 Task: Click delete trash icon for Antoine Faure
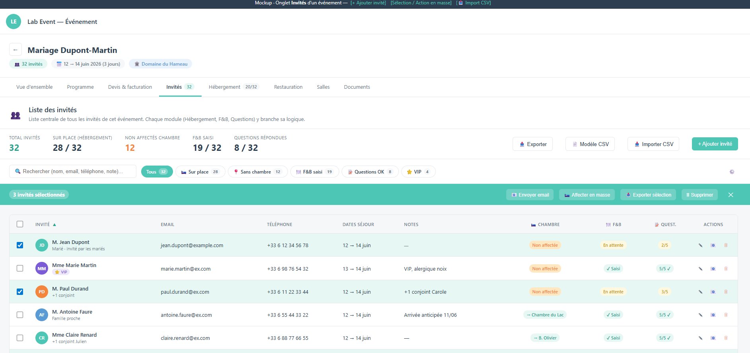coord(726,315)
